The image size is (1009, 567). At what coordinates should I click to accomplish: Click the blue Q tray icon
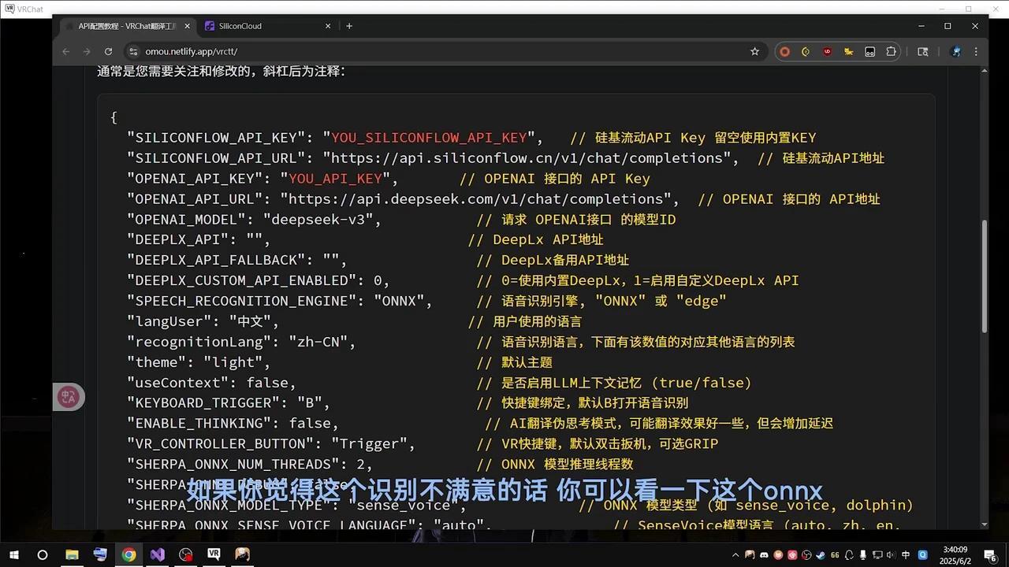[x=923, y=555]
